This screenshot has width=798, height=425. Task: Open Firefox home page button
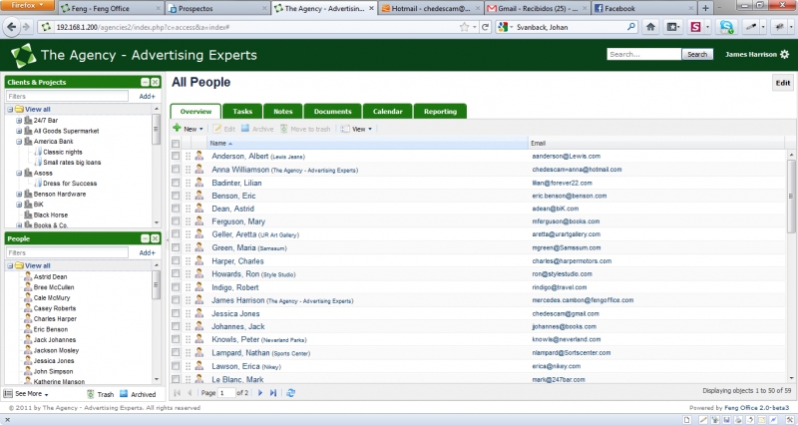650,27
